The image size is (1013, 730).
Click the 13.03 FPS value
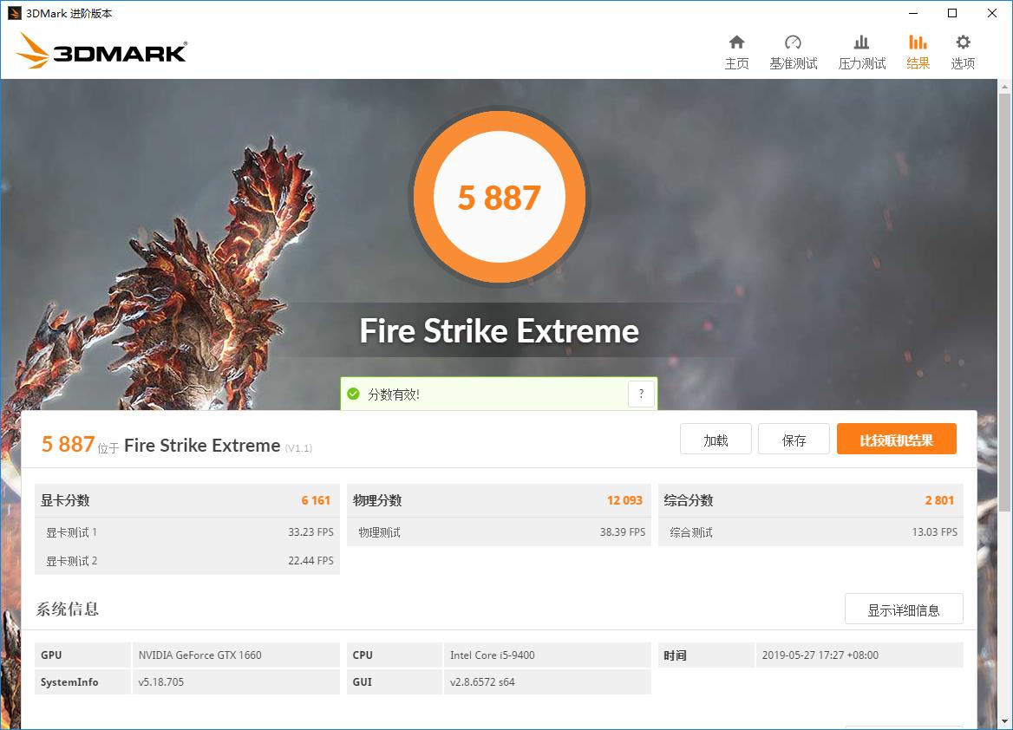935,532
